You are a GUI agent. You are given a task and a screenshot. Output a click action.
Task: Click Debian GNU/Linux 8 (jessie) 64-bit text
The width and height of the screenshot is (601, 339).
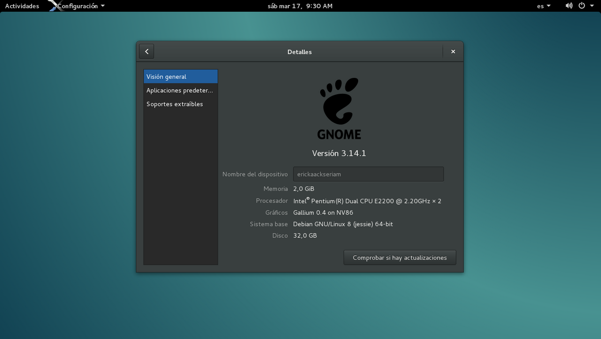point(343,224)
